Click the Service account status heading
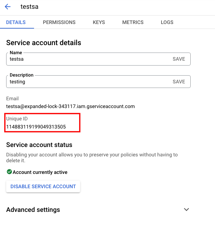Viewport: 215px width, 244px height. click(39, 145)
